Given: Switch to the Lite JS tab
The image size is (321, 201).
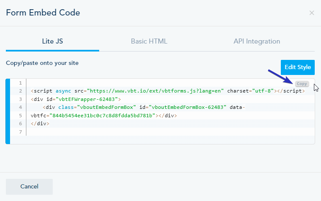Looking at the screenshot, I should pyautogui.click(x=52, y=41).
